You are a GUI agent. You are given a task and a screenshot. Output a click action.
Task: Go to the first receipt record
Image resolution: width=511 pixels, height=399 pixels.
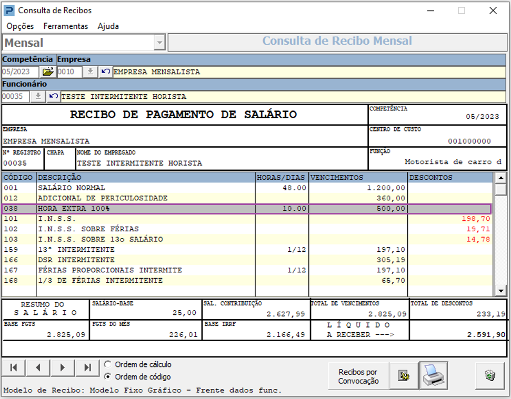(x=14, y=368)
